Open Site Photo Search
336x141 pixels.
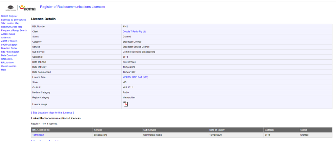point(10,52)
